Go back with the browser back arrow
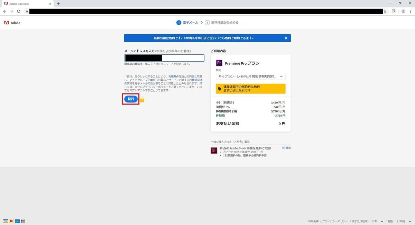 click(x=5, y=11)
